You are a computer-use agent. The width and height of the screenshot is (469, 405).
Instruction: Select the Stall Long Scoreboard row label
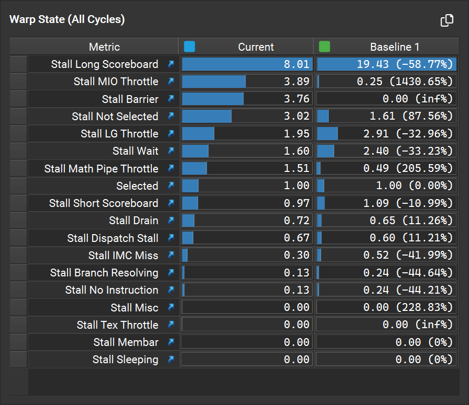(x=104, y=64)
